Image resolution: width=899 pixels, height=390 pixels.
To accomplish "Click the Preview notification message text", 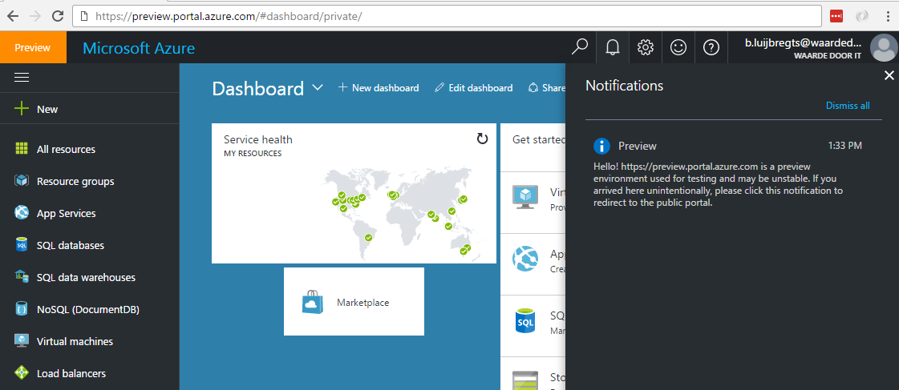I will coord(719,184).
